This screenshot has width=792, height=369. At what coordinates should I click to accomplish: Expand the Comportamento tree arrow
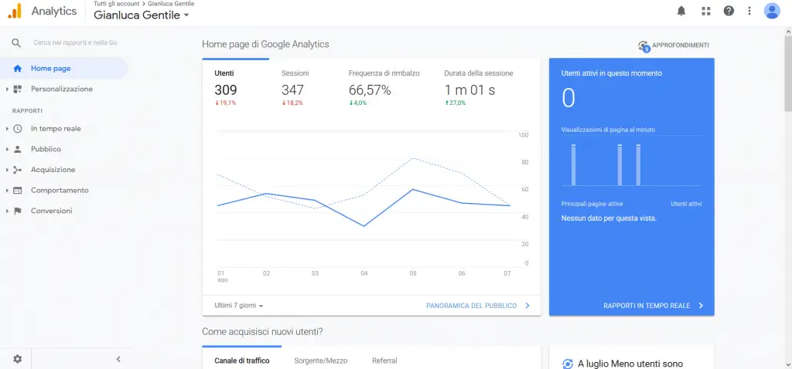[7, 191]
